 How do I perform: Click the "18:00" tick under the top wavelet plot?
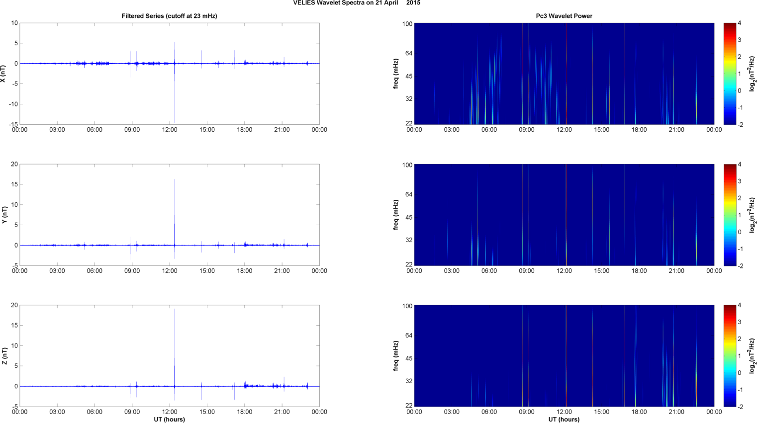point(639,130)
